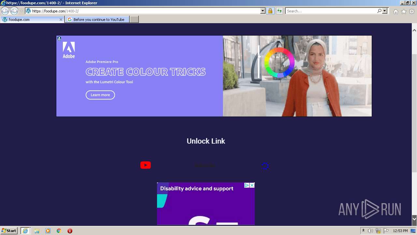Click with the Lumetri Colour Tool text

point(109,82)
